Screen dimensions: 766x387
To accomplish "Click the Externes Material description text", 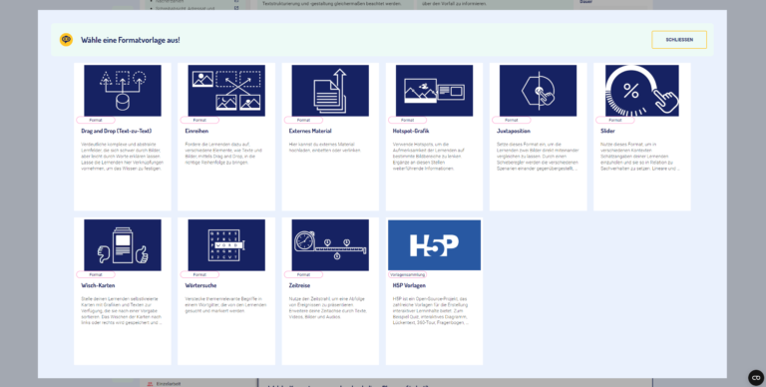I will (x=325, y=147).
